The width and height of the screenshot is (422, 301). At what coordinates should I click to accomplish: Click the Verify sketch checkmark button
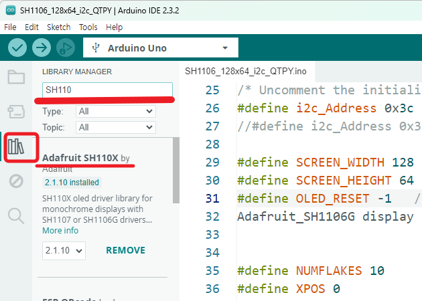tap(17, 47)
